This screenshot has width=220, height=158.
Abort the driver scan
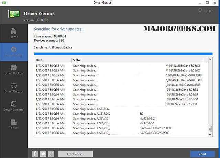(202, 154)
